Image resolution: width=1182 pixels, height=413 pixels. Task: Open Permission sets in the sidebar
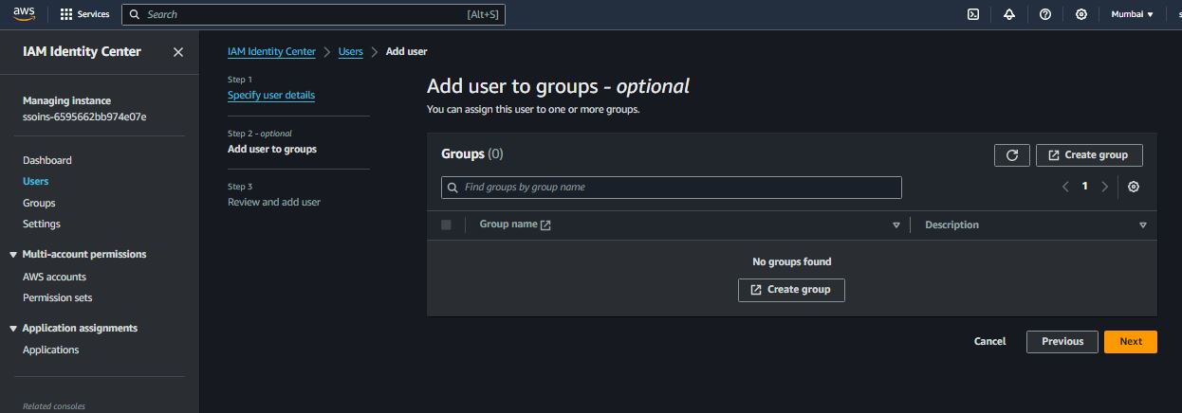[x=58, y=297]
